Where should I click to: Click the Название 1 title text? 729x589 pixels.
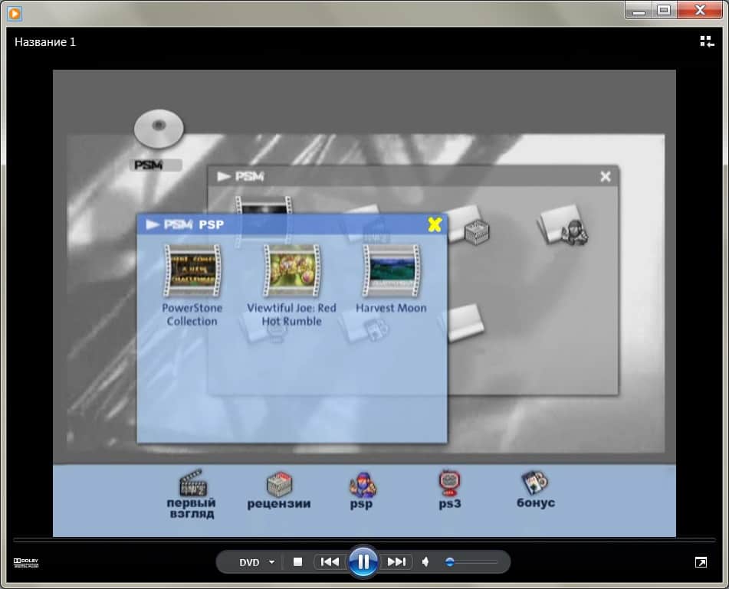point(45,42)
